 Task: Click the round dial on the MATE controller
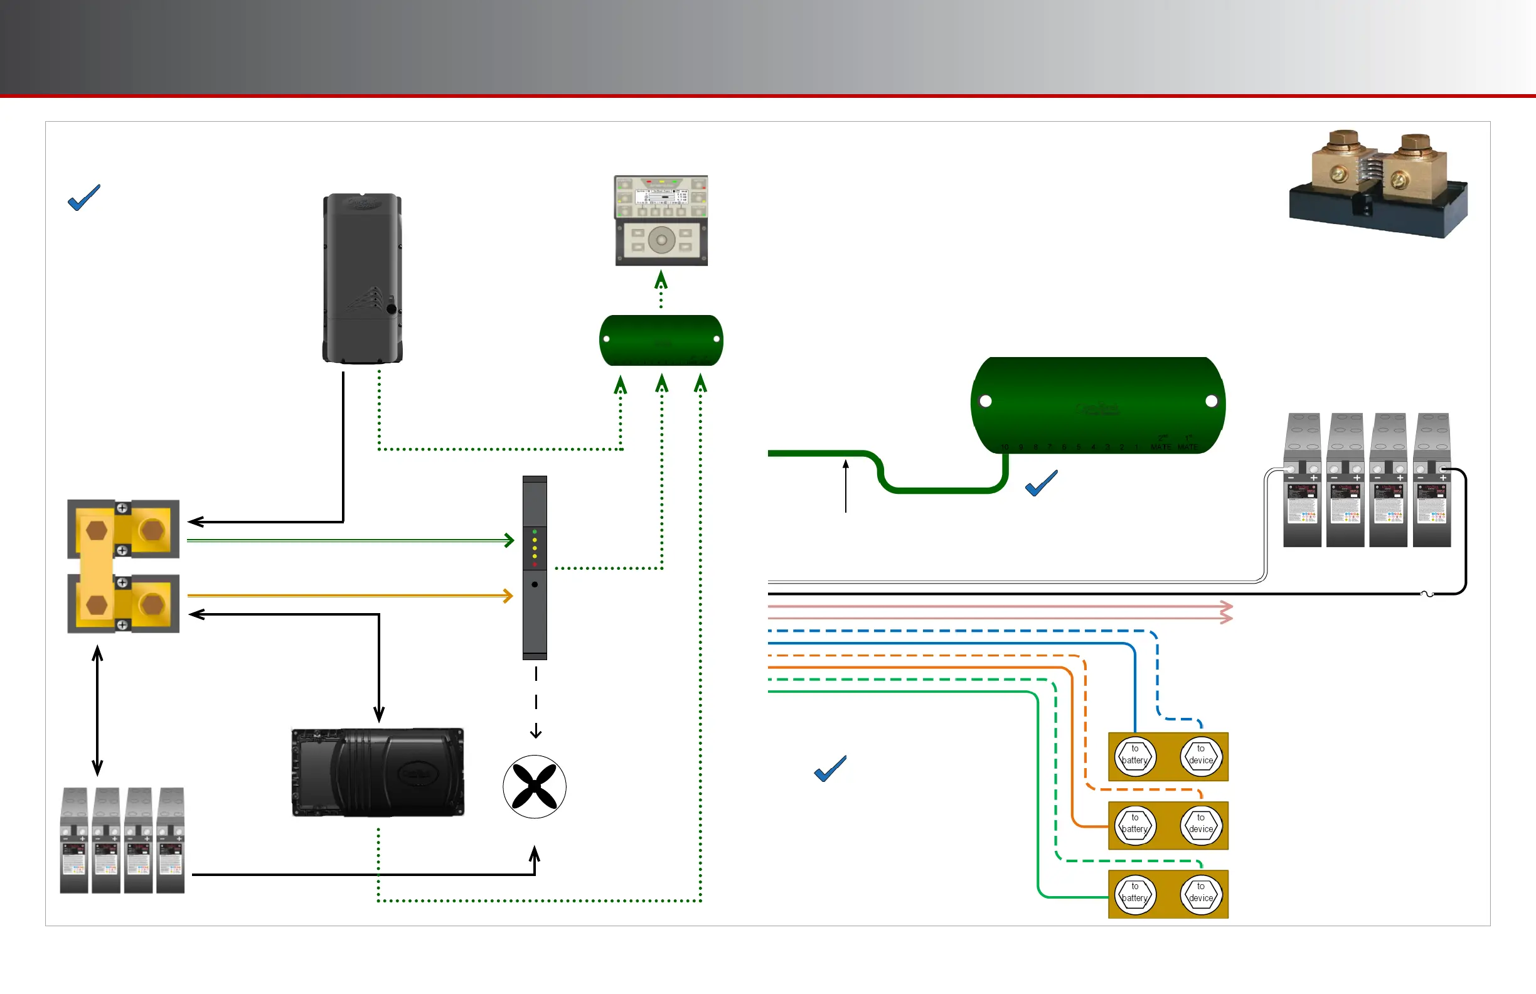pyautogui.click(x=661, y=240)
